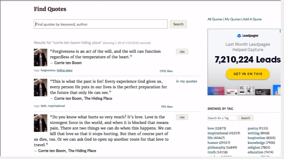
Task: Click the "in my quotes" link
Action: coord(186,81)
